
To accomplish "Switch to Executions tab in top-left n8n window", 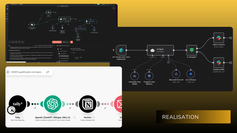I will (x=62, y=6).
